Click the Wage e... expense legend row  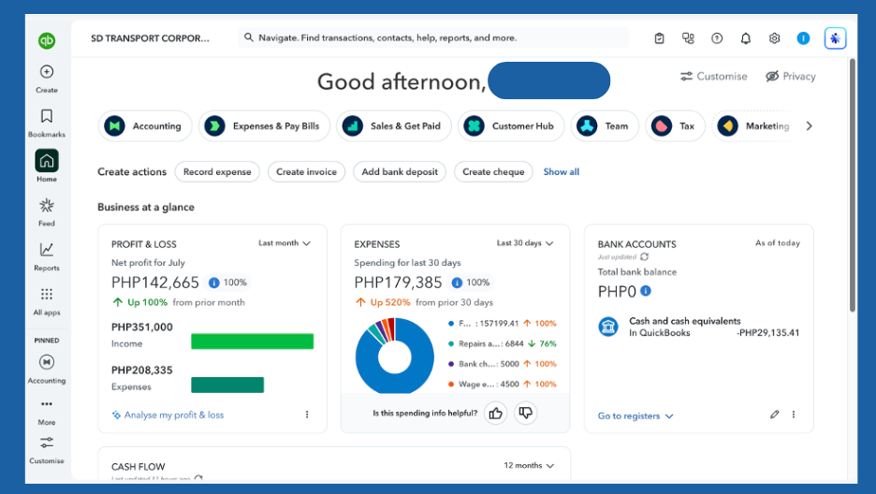[503, 384]
